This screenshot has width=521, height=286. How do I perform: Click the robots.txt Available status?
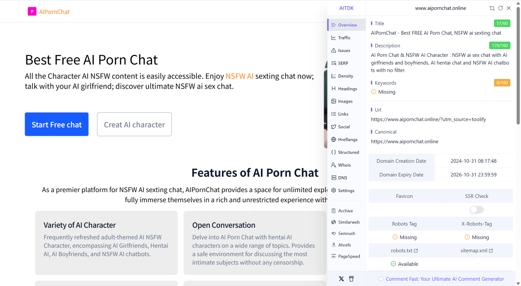pyautogui.click(x=404, y=264)
